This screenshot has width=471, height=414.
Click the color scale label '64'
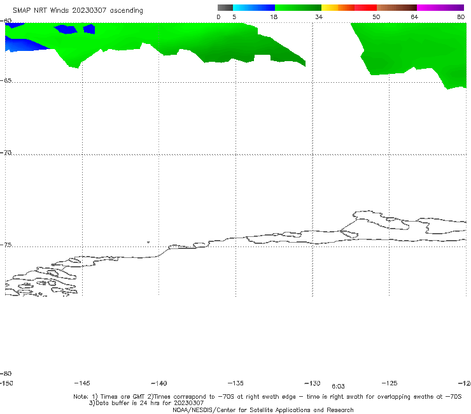point(414,17)
